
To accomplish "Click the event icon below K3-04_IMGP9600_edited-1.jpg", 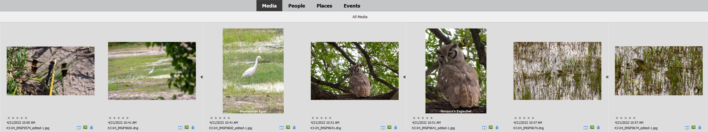I will tap(282, 127).
